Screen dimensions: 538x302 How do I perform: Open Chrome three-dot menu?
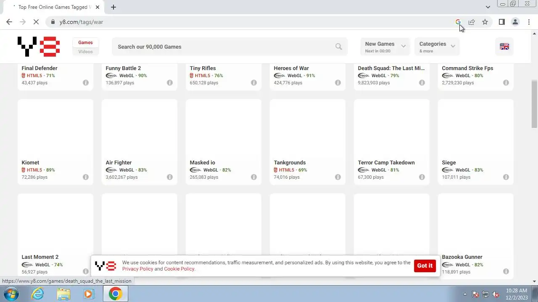(x=529, y=22)
